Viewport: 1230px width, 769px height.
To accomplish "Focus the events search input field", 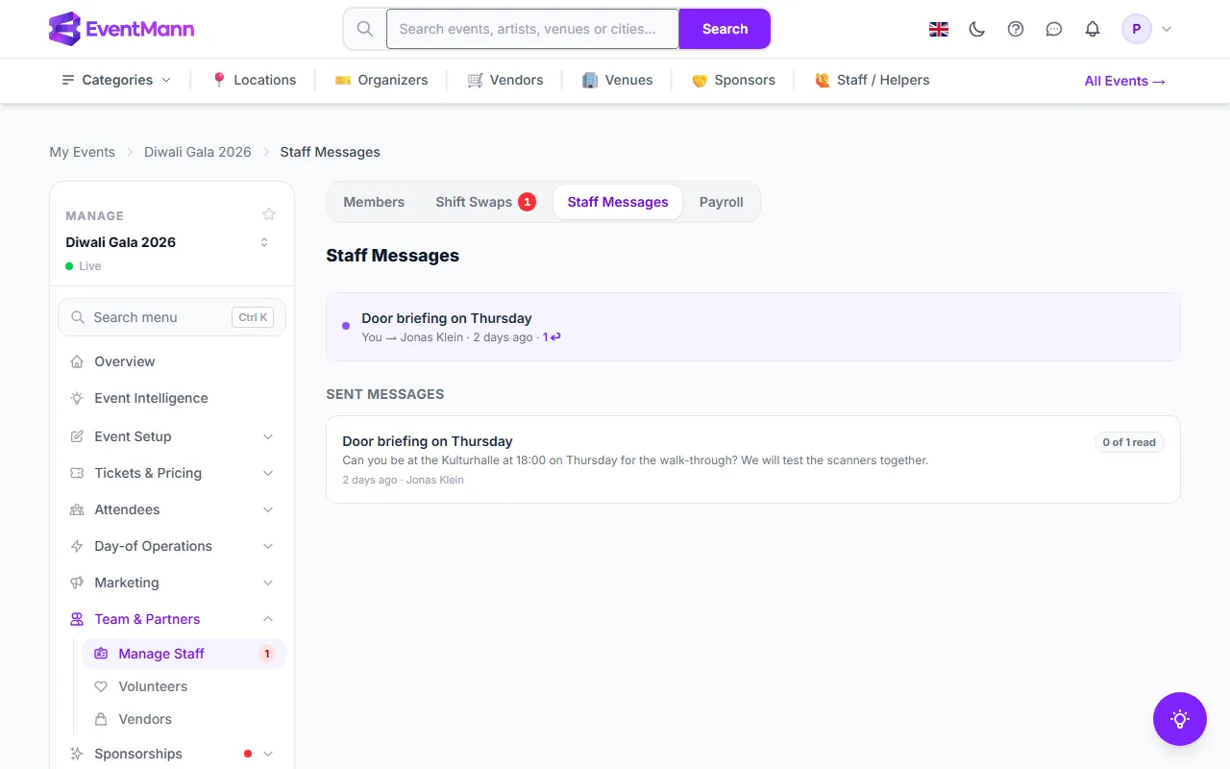I will point(532,29).
